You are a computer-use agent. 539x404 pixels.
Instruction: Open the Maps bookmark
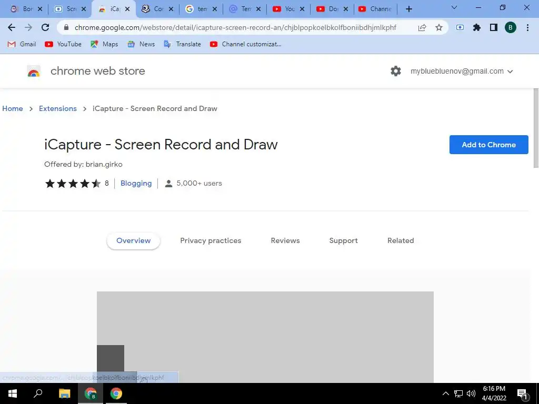pos(104,44)
